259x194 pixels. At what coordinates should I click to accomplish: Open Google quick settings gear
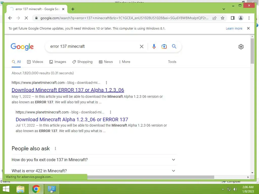[241, 47]
